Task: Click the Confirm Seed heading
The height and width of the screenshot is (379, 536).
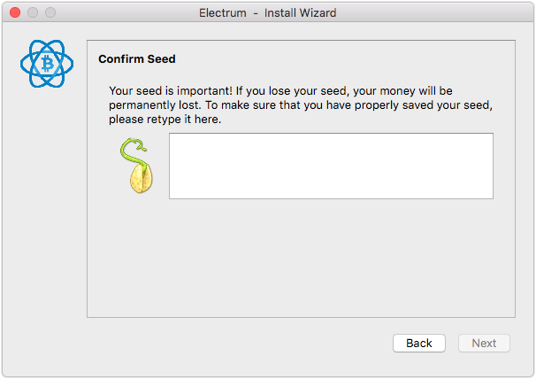Action: 137,59
